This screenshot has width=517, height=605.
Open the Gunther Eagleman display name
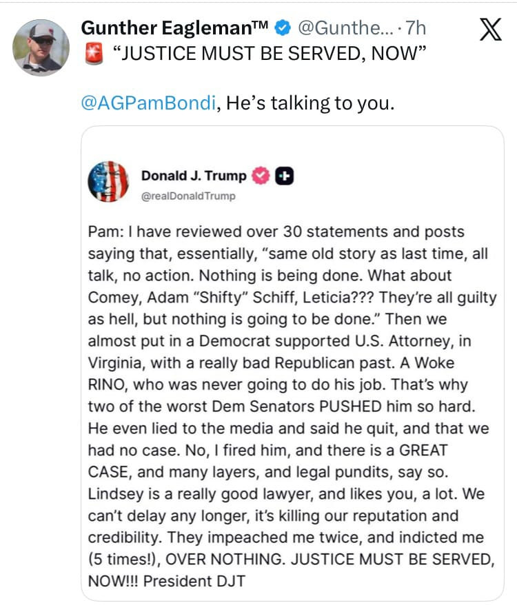coord(165,28)
